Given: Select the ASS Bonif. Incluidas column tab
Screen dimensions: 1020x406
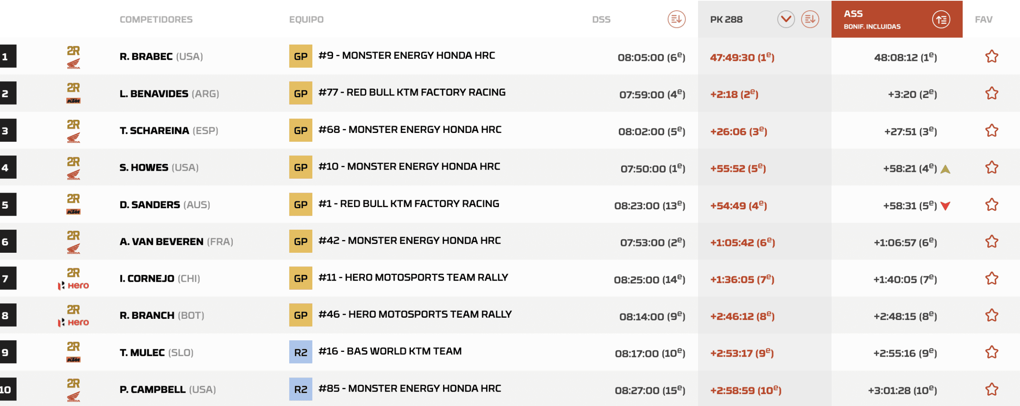Looking at the screenshot, I should [872, 19].
